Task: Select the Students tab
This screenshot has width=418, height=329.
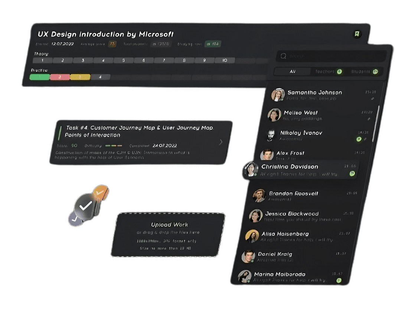Action: [365, 71]
